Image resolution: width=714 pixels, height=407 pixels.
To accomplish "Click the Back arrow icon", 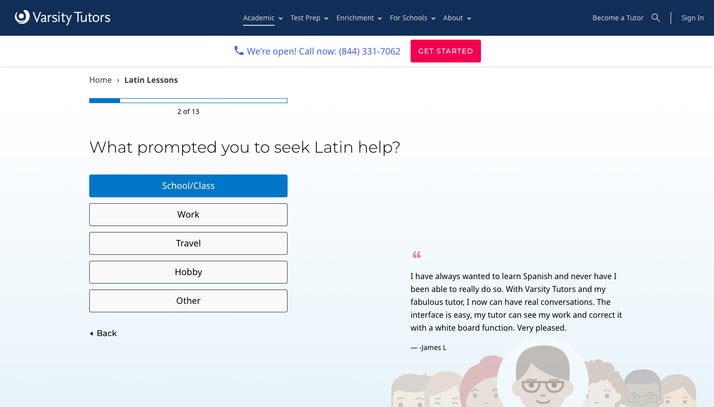I will 91,334.
